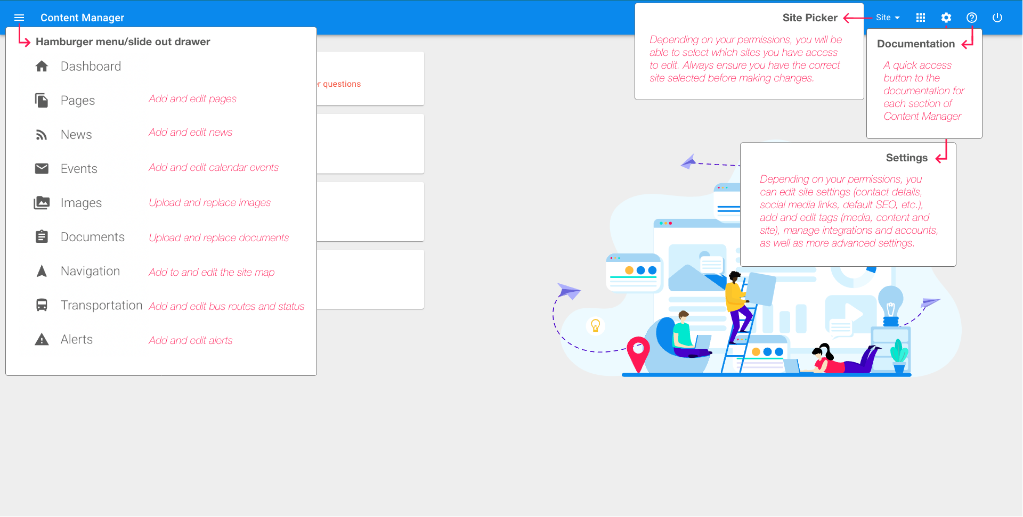Click the white card below the questions link
This screenshot has width=1023, height=517.
pyautogui.click(x=373, y=144)
